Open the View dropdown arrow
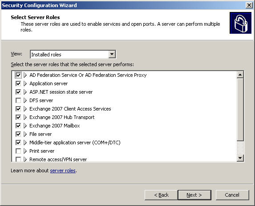 pos(112,54)
